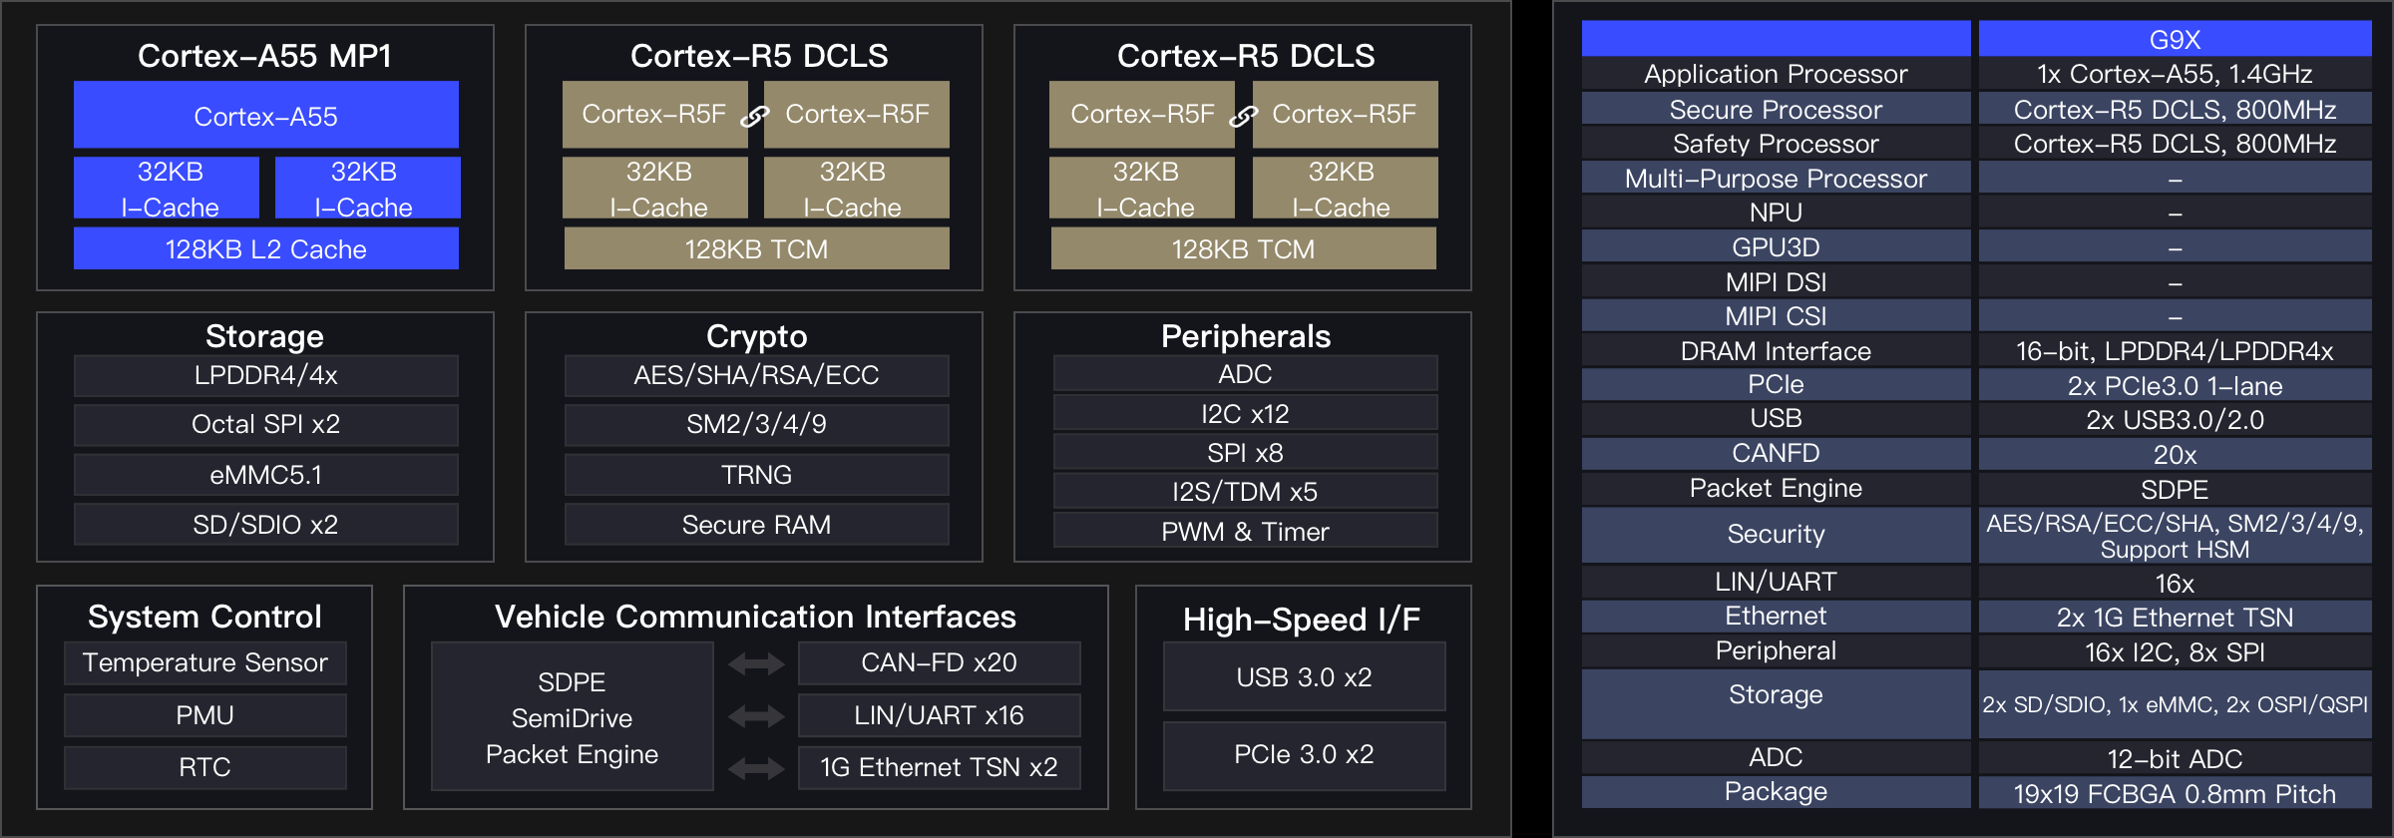Screen dimensions: 2394x838
Task: Click the double arrow beside LIN/UART x16
Action: coord(755,716)
